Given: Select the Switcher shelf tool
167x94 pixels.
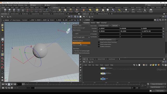Looking at the screenshot, I should (145, 10).
